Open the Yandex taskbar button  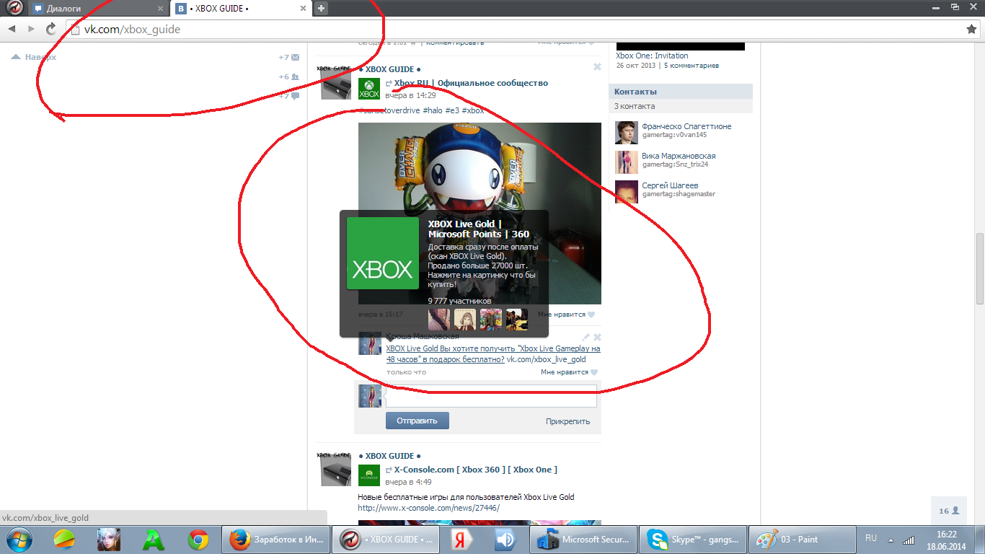(461, 539)
